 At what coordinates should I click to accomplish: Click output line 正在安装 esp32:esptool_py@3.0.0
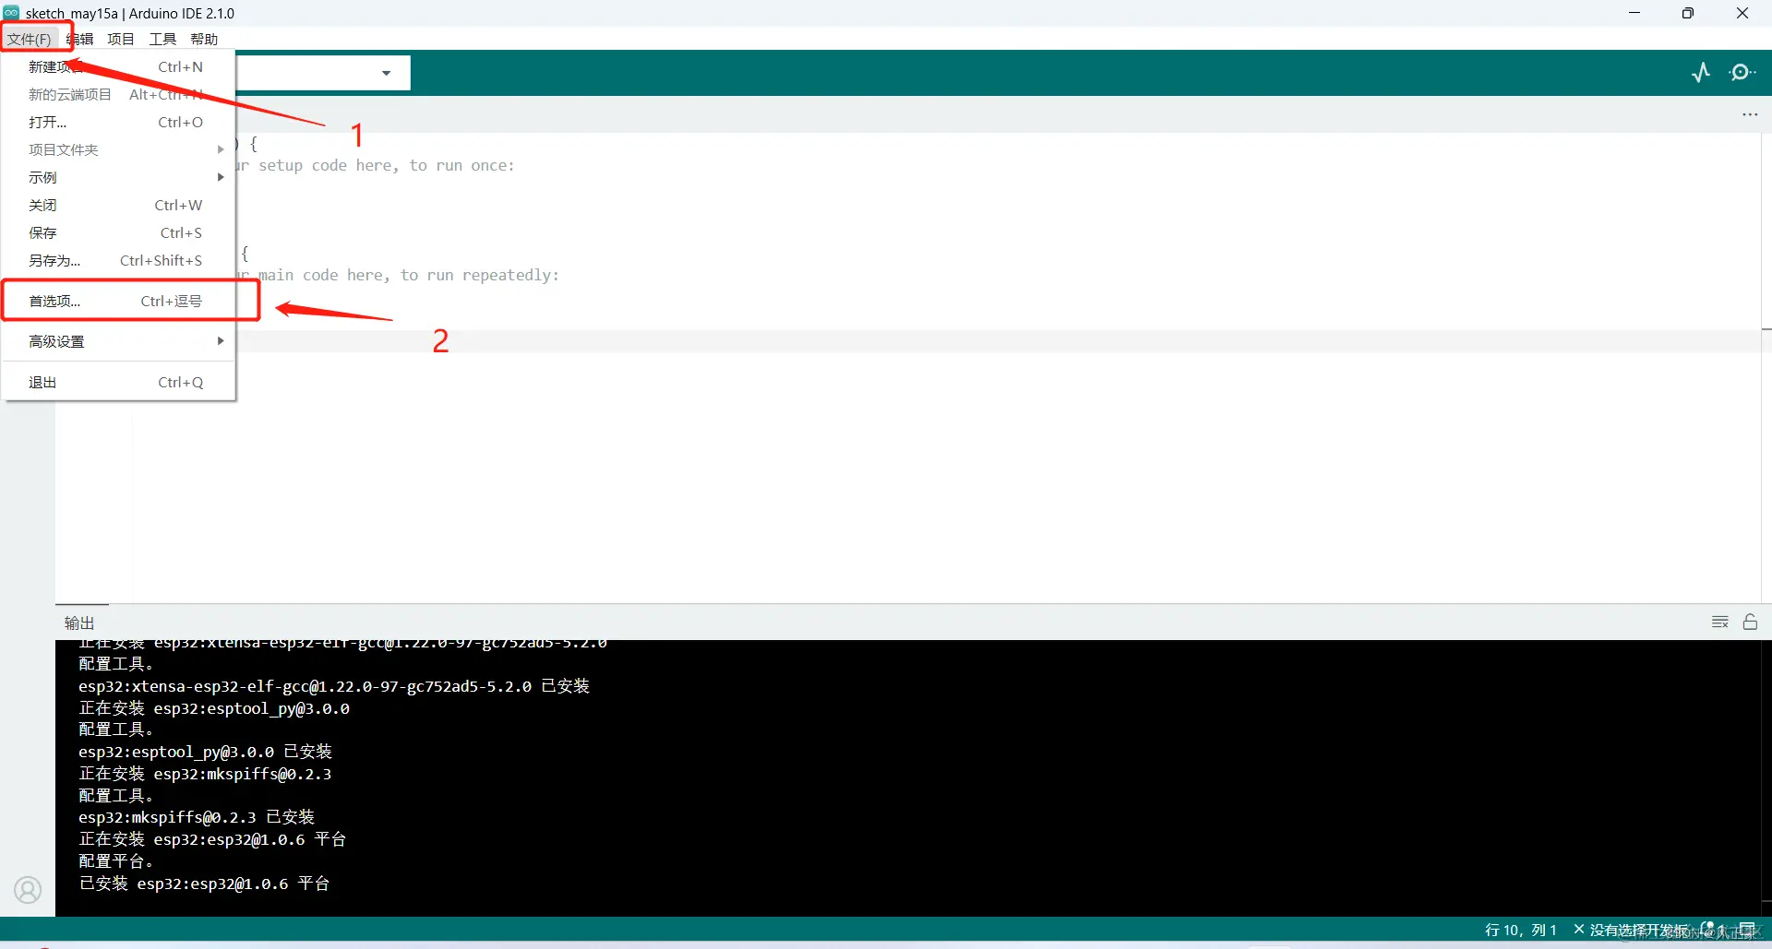click(214, 708)
